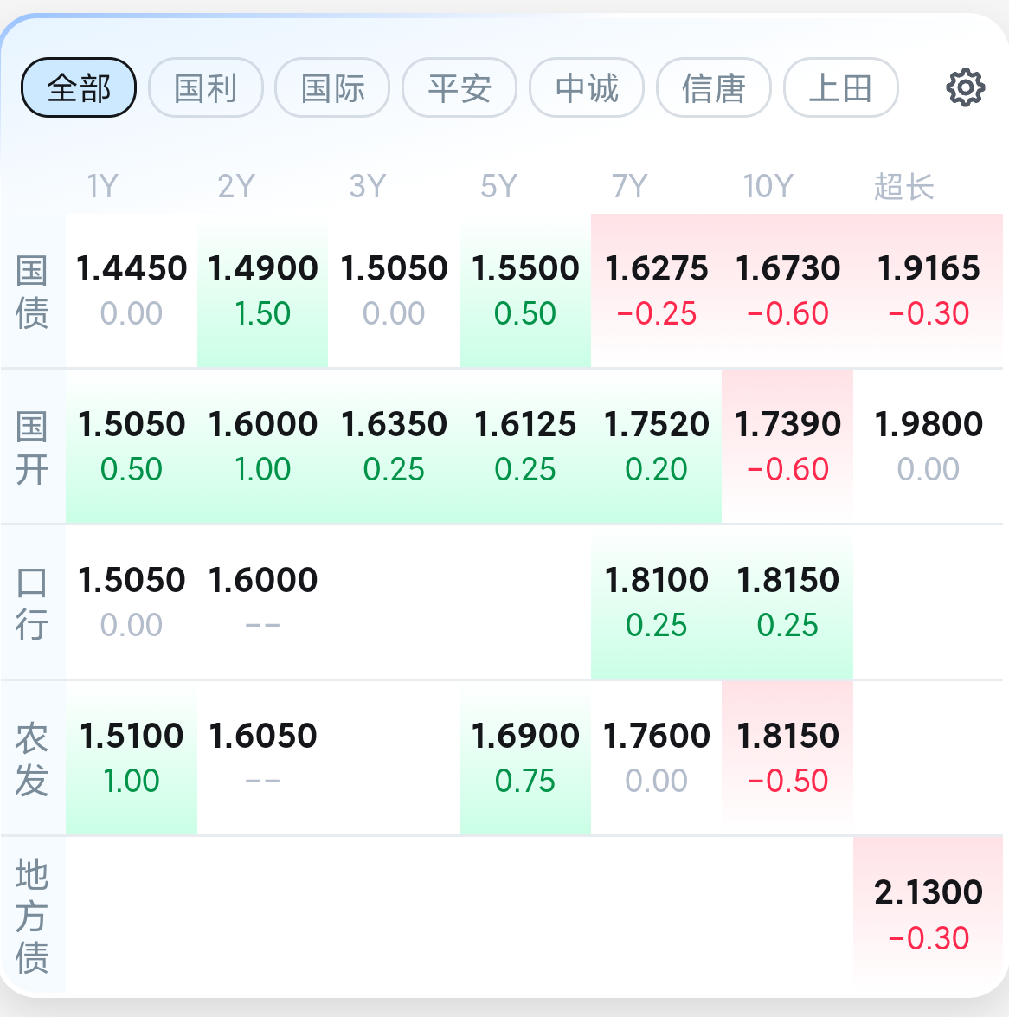Click the 国债 row label
The image size is (1009, 1017).
[32, 291]
